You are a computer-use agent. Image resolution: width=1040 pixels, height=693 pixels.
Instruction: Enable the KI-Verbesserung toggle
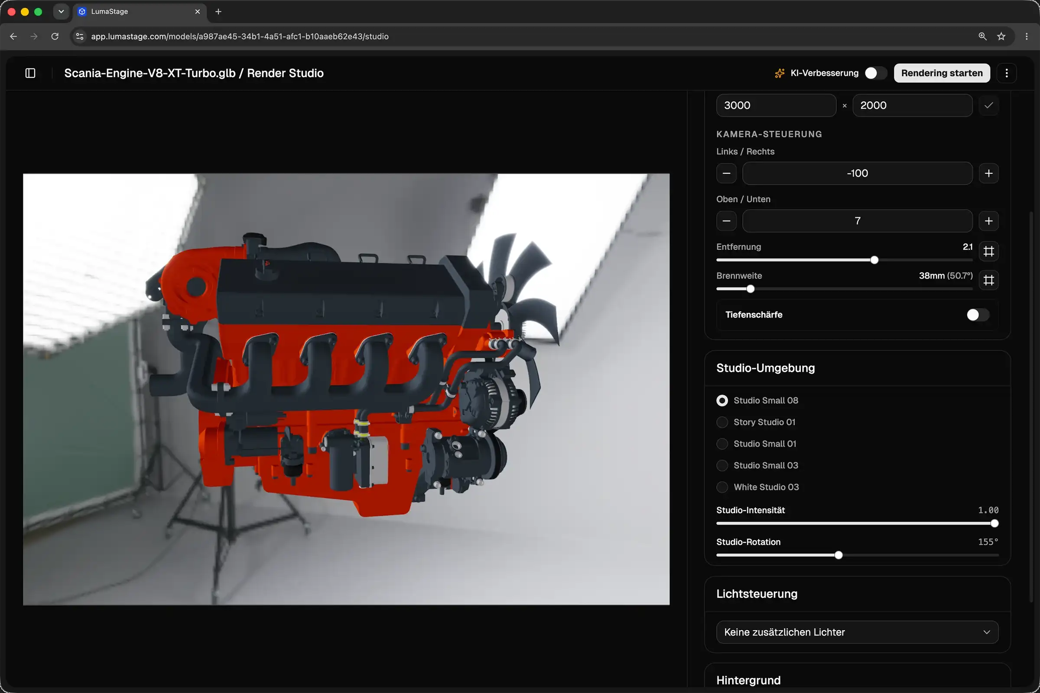click(875, 73)
